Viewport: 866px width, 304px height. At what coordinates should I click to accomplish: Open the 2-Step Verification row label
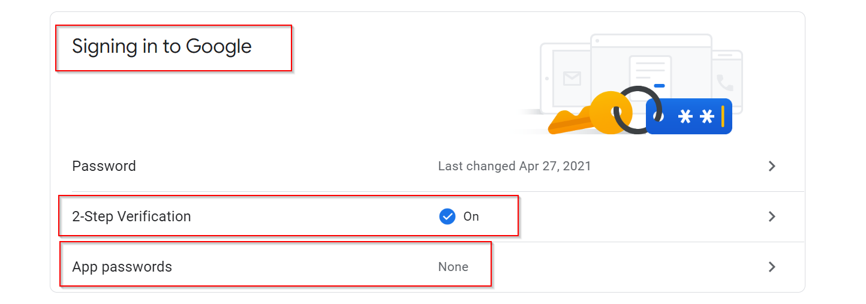[131, 216]
